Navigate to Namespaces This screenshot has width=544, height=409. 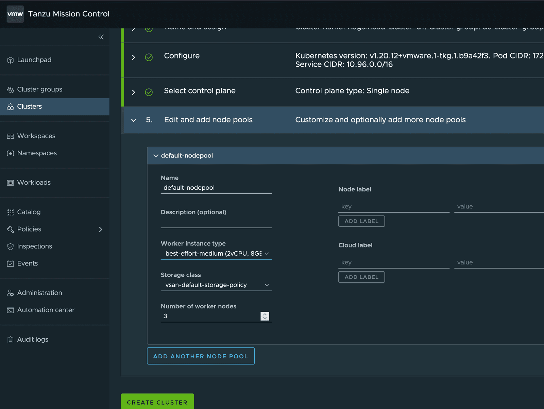[x=37, y=153]
